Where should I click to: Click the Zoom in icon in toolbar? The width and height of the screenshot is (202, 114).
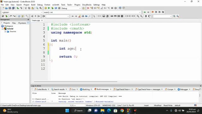click(138, 16)
